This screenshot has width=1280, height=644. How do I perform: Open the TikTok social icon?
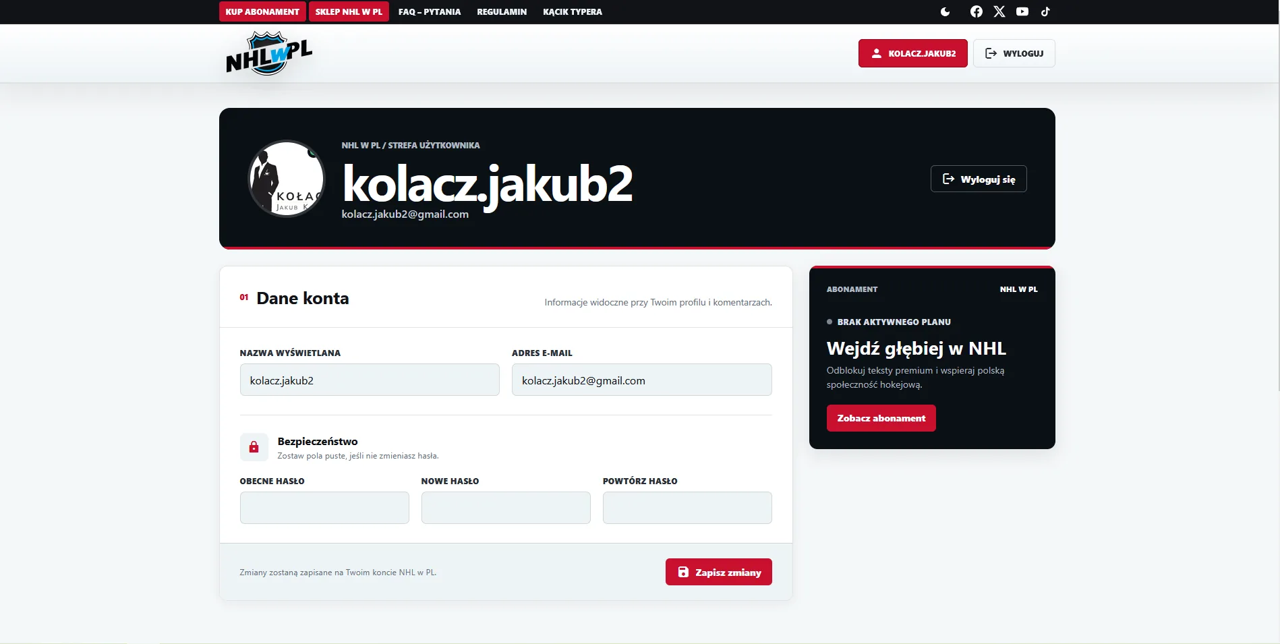click(1045, 11)
